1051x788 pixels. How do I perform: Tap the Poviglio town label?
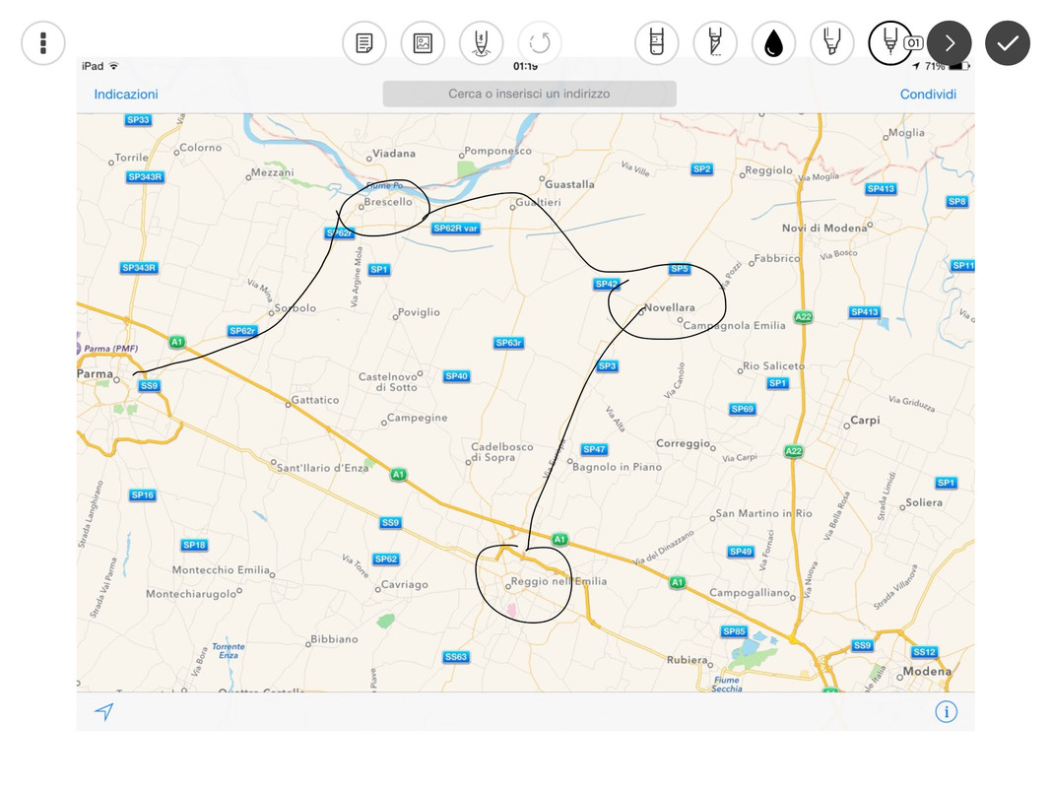point(419,312)
